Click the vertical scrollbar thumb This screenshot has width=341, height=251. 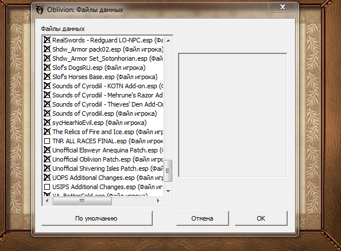[x=168, y=171]
